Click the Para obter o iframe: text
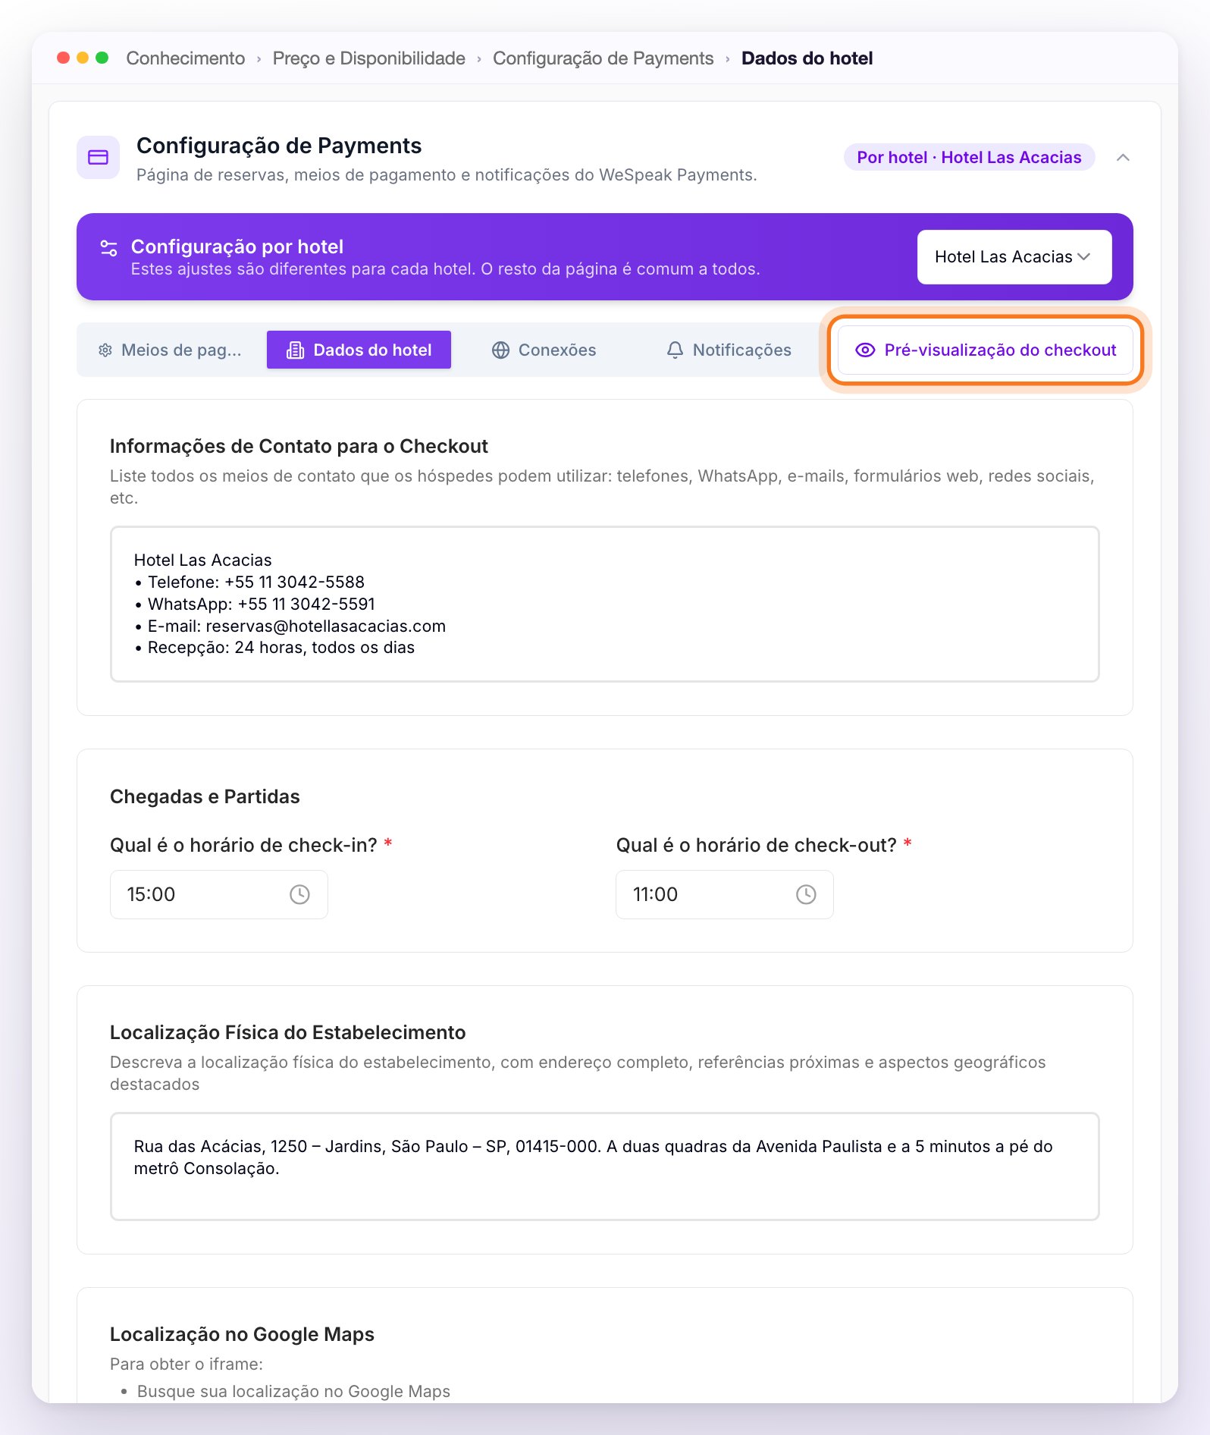Screen dimensions: 1210x1435 coord(187,1364)
